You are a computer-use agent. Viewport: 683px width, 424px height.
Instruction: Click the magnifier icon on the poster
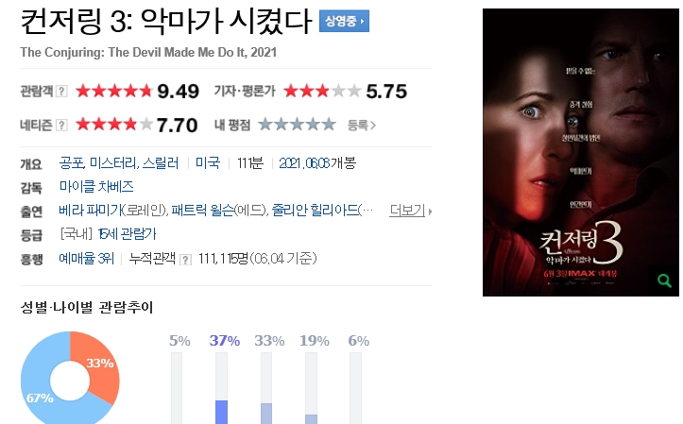click(664, 280)
